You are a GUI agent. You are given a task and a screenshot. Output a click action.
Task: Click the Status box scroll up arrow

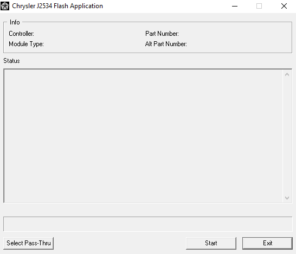tap(287, 75)
